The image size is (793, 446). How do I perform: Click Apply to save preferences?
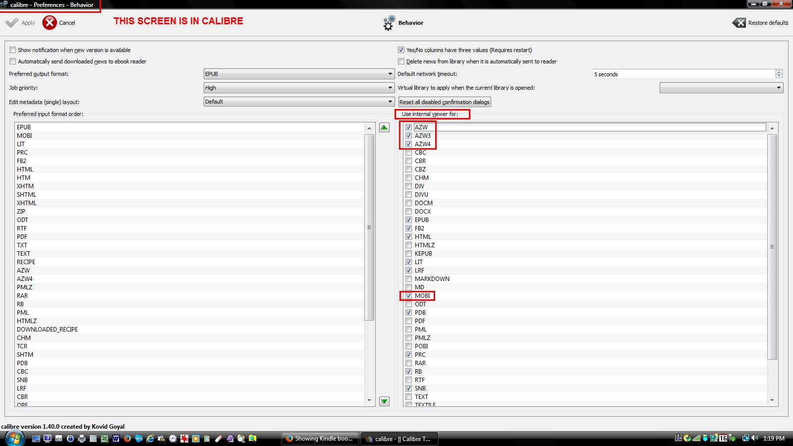[x=20, y=23]
